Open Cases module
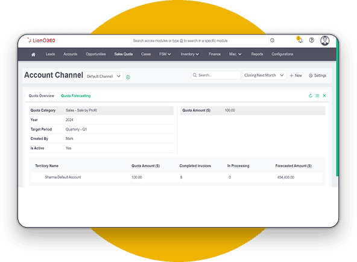 pyautogui.click(x=146, y=54)
